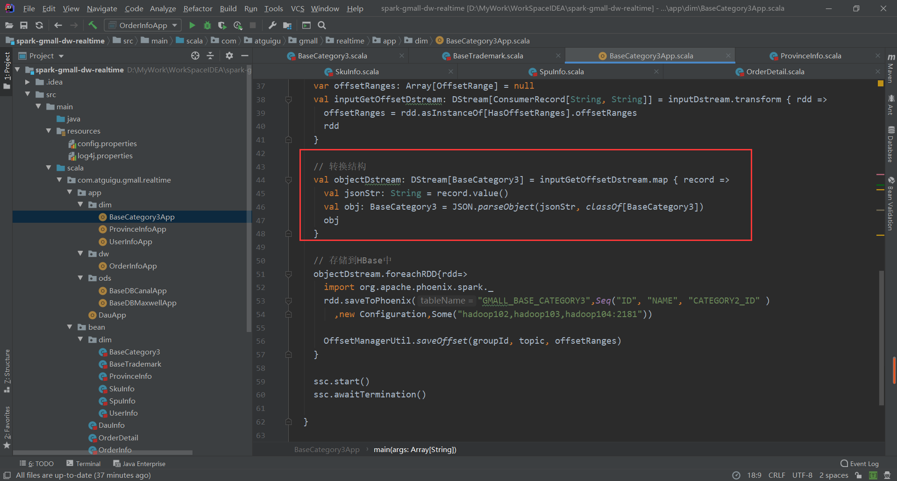Collapse the com.atguigu.gmall.realtime package

(59, 180)
